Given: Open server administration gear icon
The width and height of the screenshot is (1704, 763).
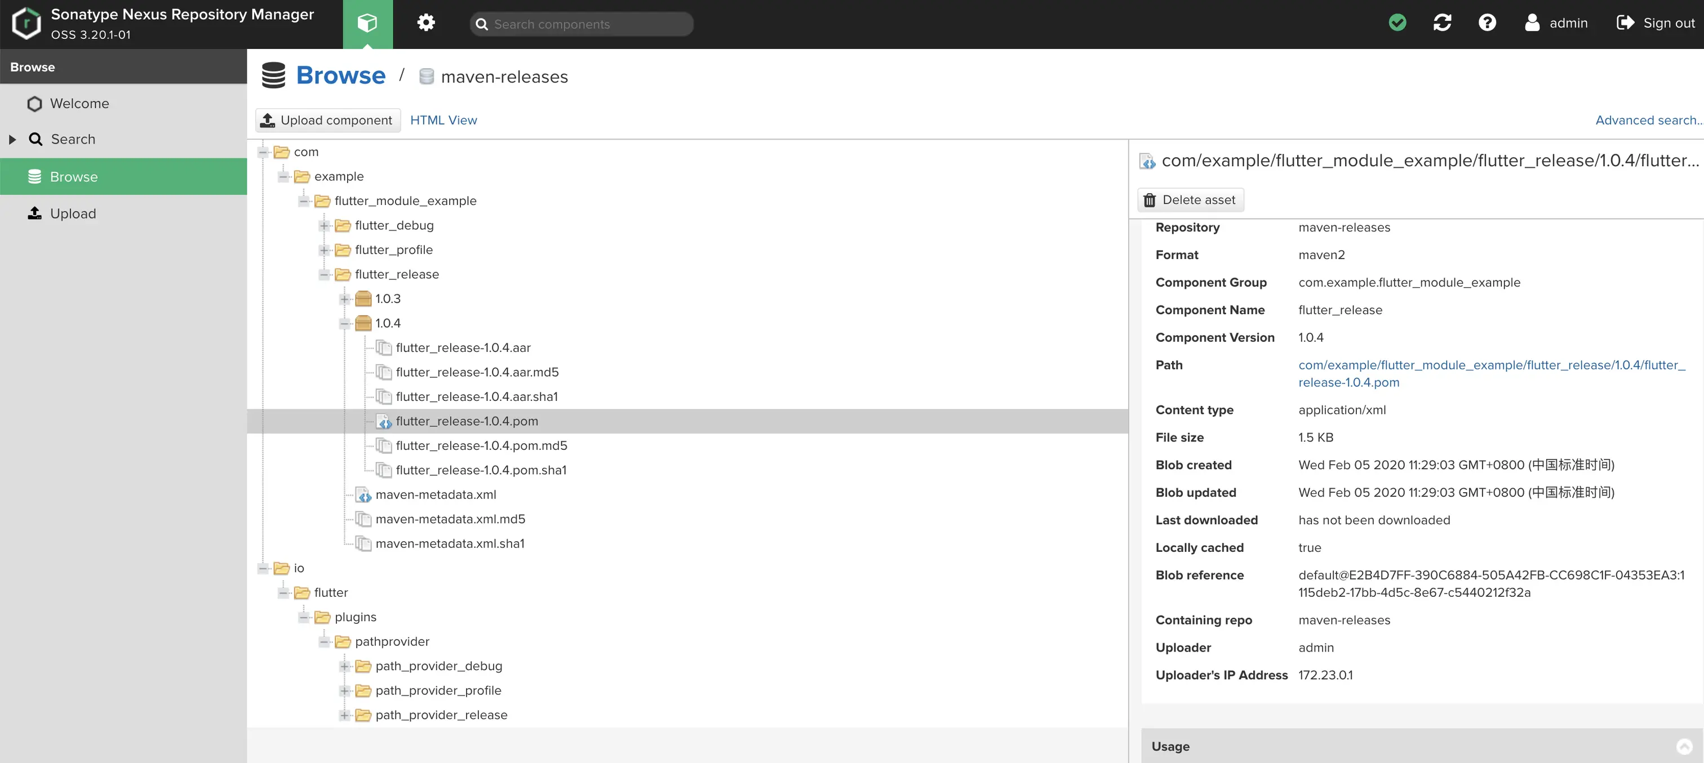Looking at the screenshot, I should tap(426, 23).
